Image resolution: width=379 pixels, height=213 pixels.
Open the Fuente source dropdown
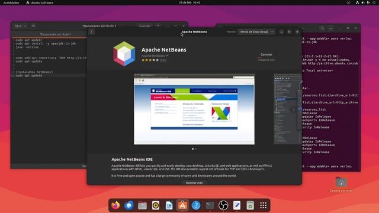tap(256, 31)
